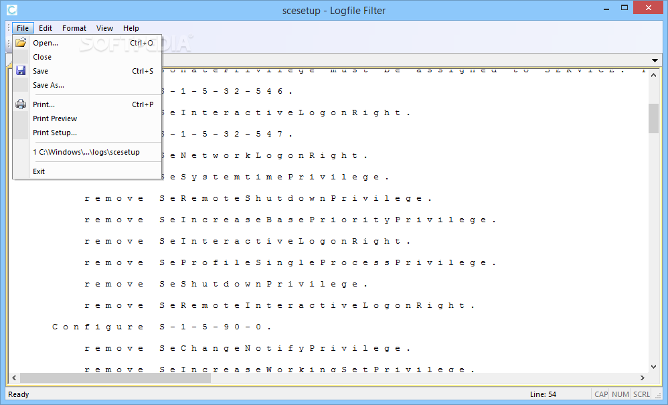Screen dimensions: 668x405
Task: Open the Help menu
Action: coord(131,28)
